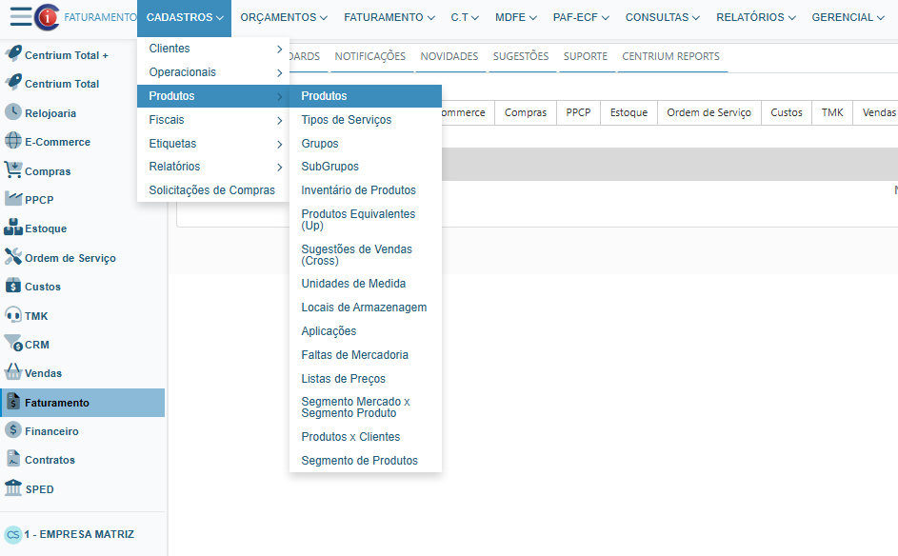Click the Compras shopping cart icon
This screenshot has height=556, width=898.
click(x=13, y=170)
